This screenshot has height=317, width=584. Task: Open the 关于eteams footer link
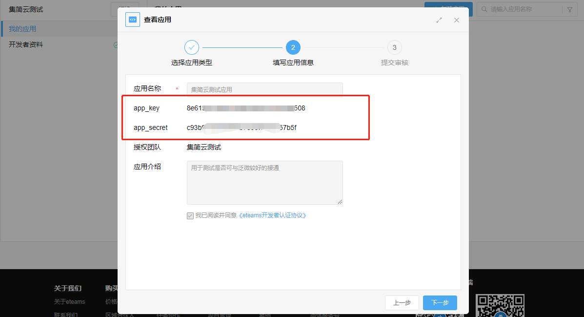[x=69, y=302]
